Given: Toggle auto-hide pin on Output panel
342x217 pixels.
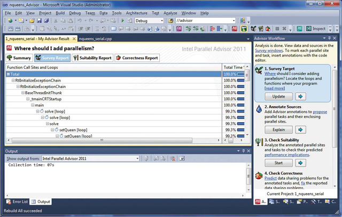Looking at the screenshot, I should coord(244,151).
